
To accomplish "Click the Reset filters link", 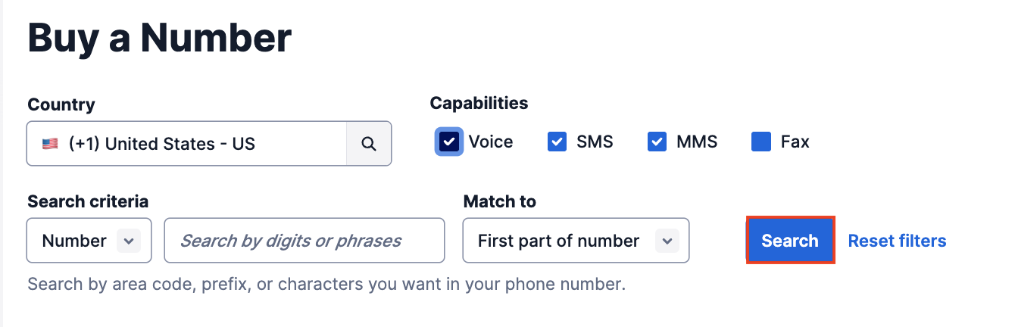I will pyautogui.click(x=897, y=241).
